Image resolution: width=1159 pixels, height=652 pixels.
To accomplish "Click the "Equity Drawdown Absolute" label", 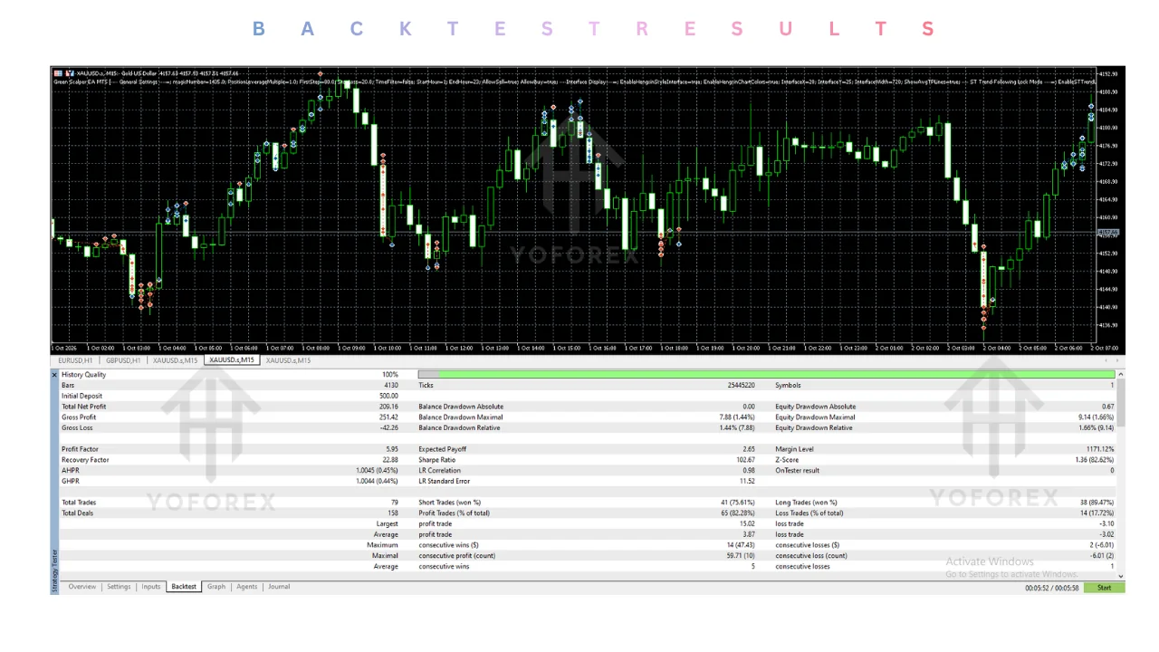I will point(815,407).
